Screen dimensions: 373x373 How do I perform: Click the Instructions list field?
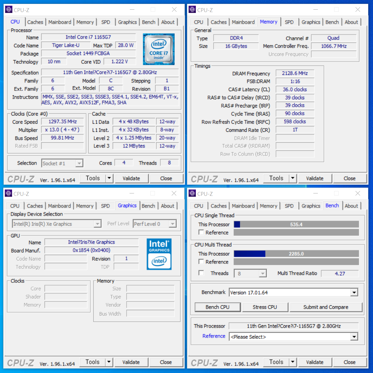tap(110, 100)
